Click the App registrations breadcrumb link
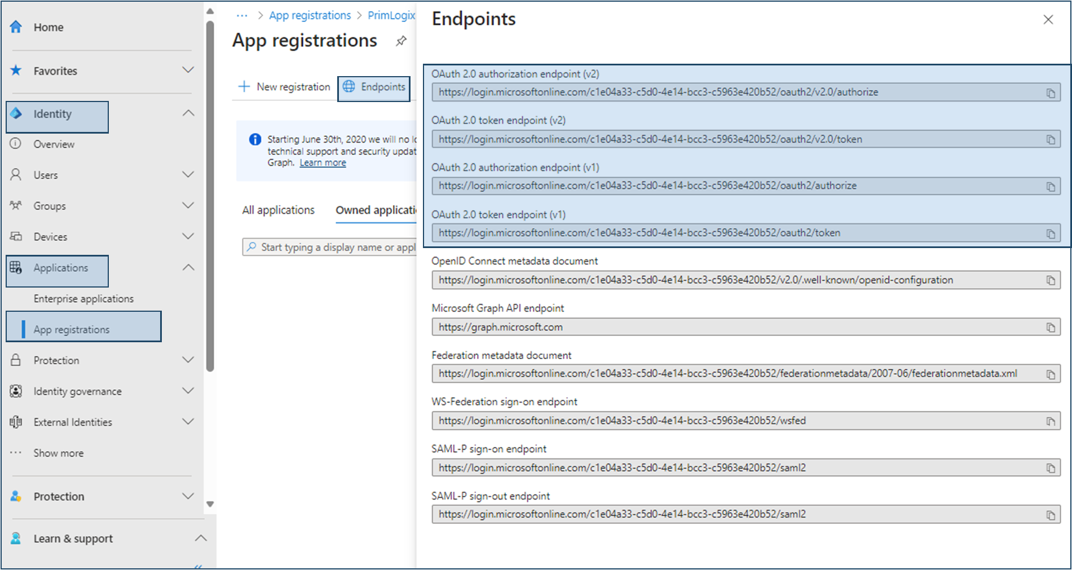This screenshot has height=570, width=1072. 310,15
